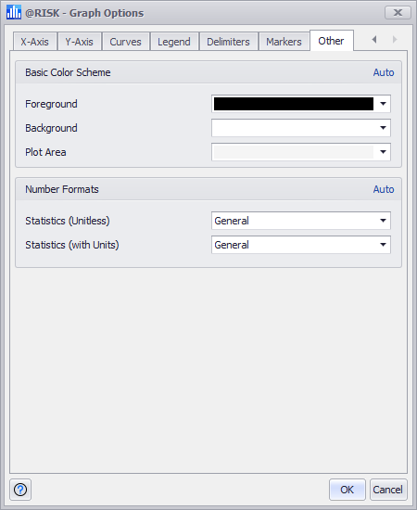This screenshot has height=510, width=417.
Task: Open help with the question mark icon
Action: (x=20, y=490)
